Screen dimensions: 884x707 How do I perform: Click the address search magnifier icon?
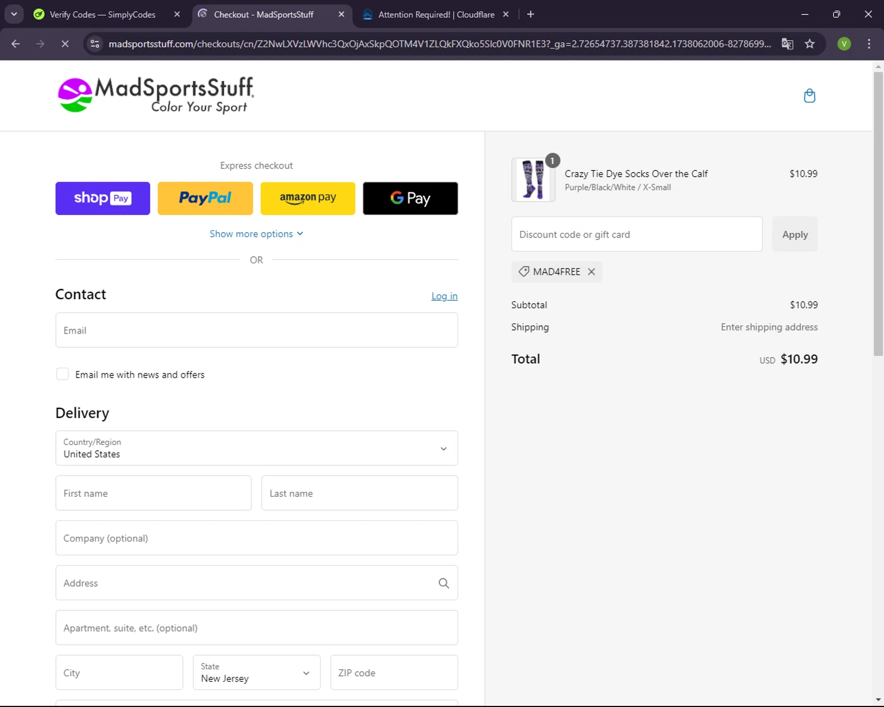[444, 583]
